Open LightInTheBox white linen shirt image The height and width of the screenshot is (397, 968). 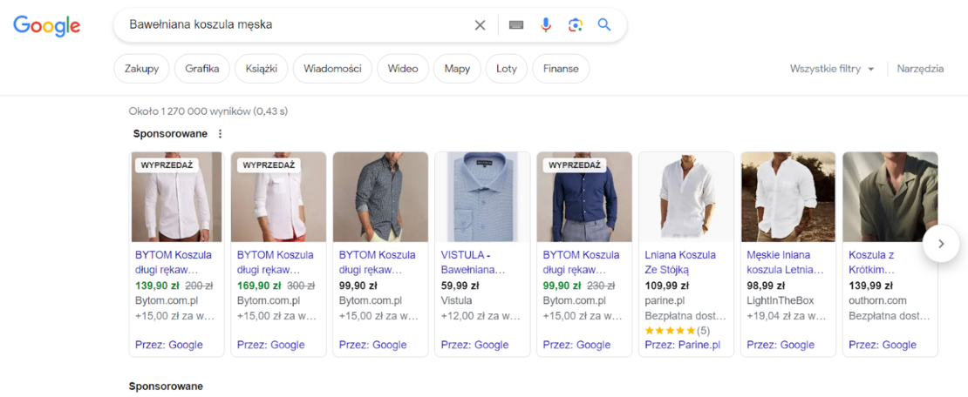point(787,197)
